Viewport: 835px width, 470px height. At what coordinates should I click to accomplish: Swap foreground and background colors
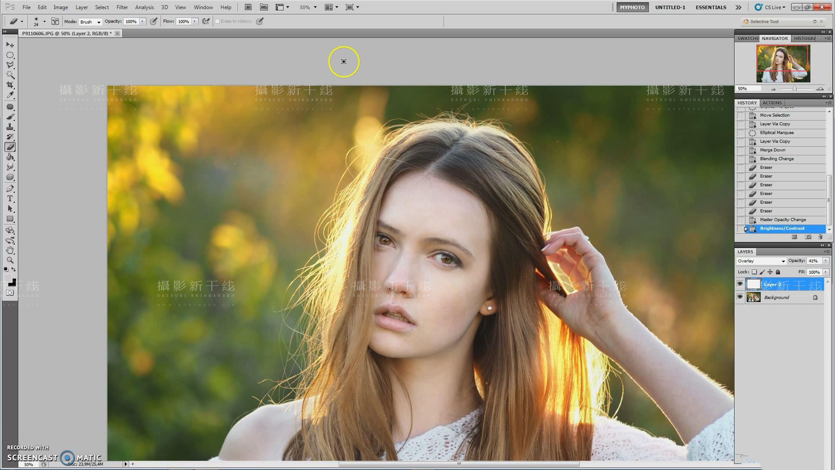tap(14, 270)
